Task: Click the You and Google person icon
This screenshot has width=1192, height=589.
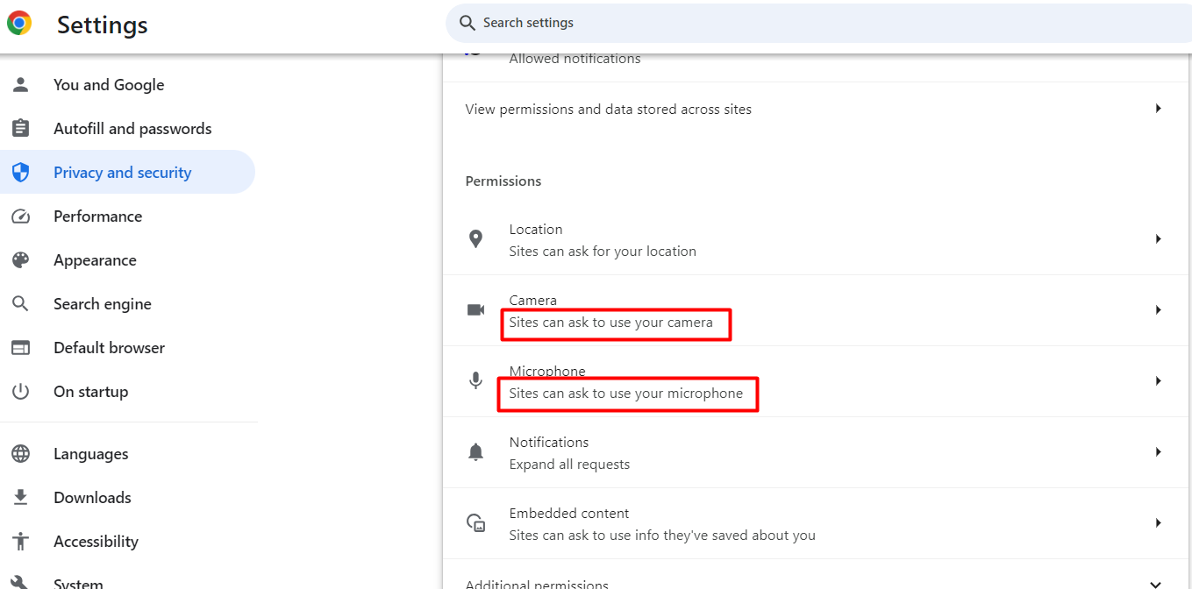Action: pos(20,85)
